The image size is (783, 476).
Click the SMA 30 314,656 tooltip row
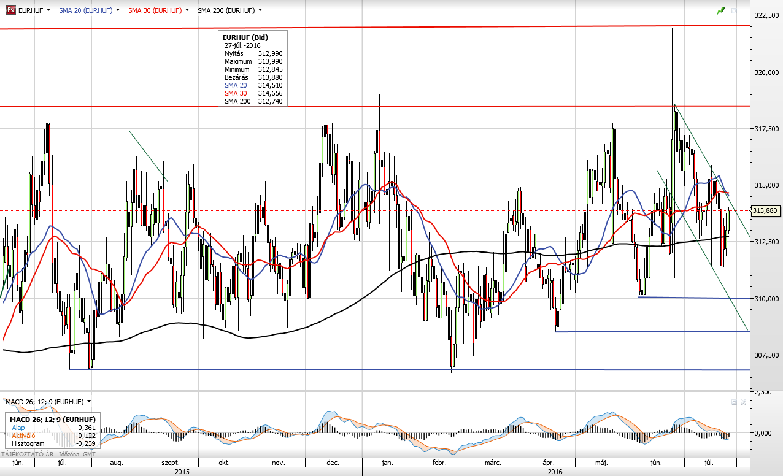coord(253,93)
